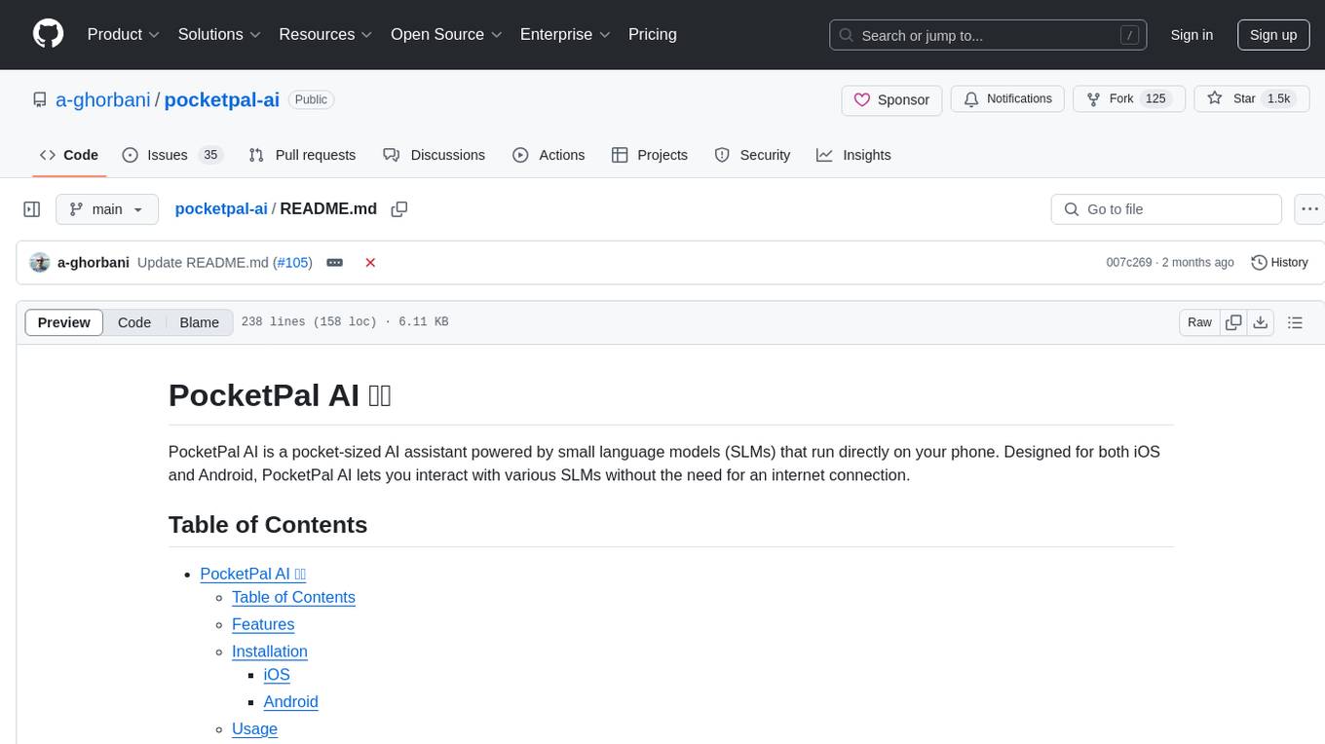
Task: Click the Star count 1.5k
Action: tap(1277, 99)
